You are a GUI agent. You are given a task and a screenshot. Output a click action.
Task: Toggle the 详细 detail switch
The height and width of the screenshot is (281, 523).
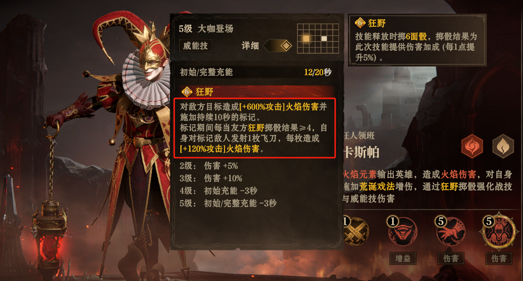point(278,46)
